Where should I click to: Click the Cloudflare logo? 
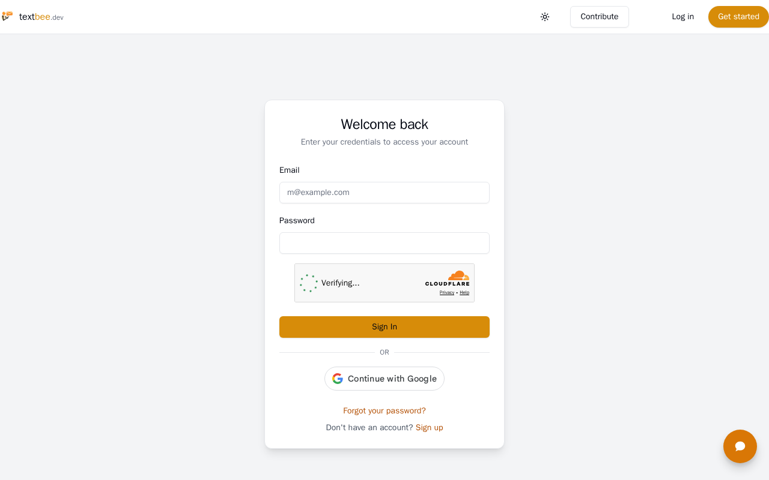coord(448,278)
